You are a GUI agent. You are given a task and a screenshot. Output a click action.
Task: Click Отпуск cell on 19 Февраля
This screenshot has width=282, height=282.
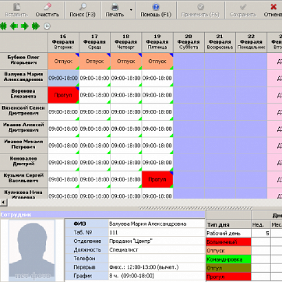click(157, 61)
